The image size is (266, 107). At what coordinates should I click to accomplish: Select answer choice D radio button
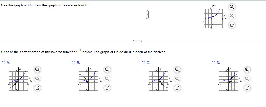[x=214, y=63]
